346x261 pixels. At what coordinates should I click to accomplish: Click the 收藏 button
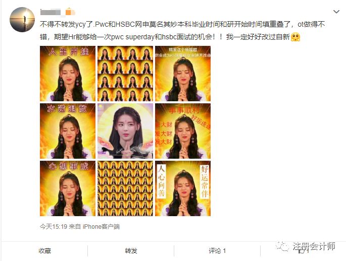pyautogui.click(x=44, y=250)
